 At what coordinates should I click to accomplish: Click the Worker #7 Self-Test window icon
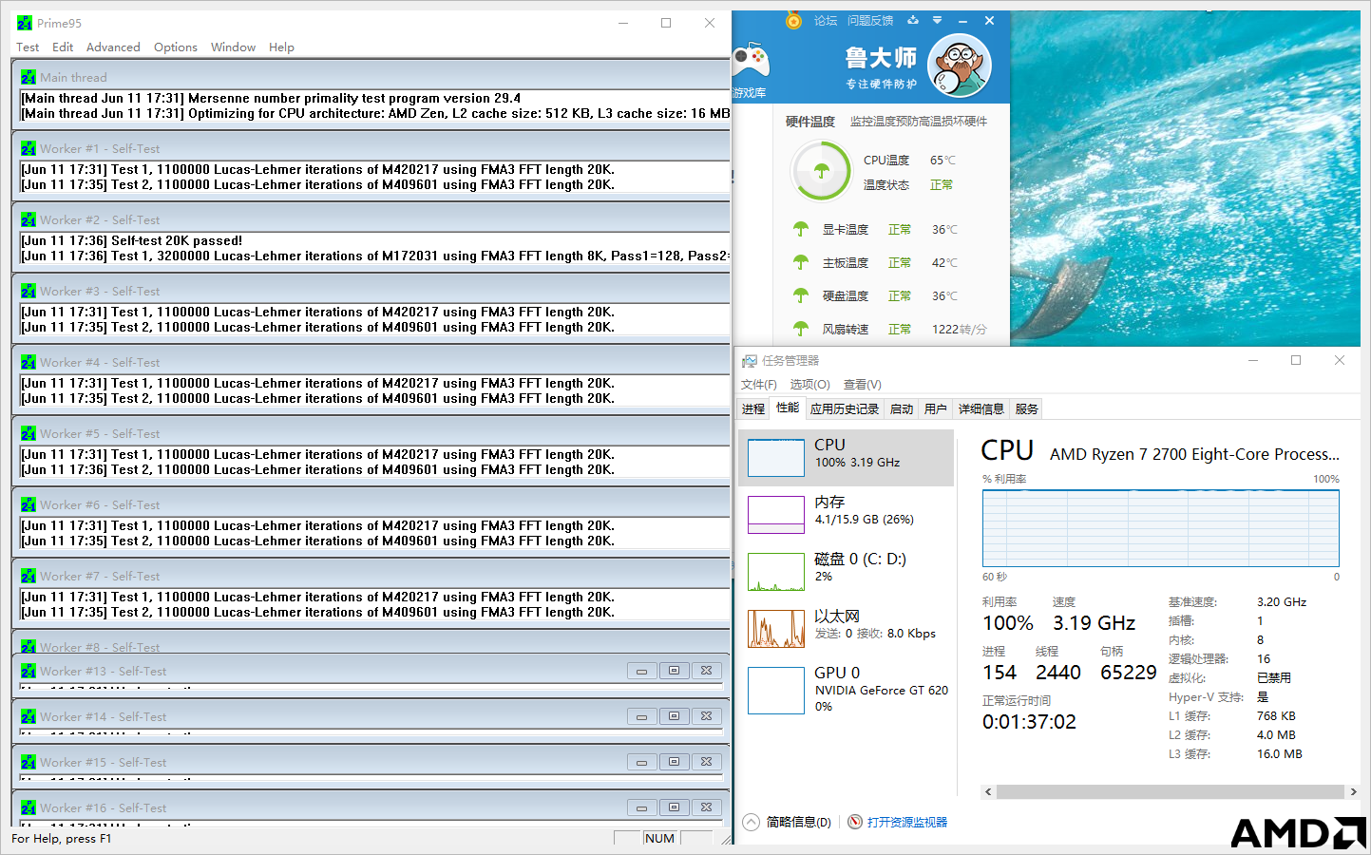tap(29, 576)
